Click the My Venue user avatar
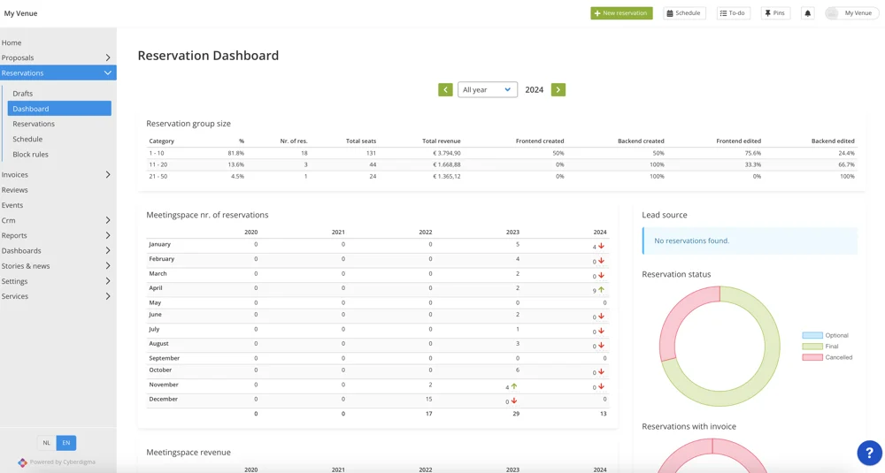Image resolution: width=885 pixels, height=473 pixels. click(x=832, y=13)
